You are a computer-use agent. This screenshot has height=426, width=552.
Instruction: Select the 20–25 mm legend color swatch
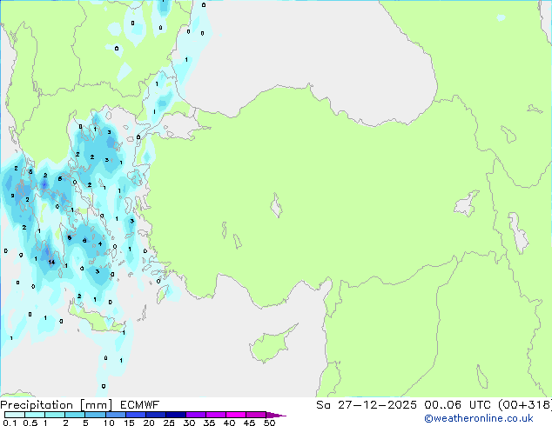[156, 415]
